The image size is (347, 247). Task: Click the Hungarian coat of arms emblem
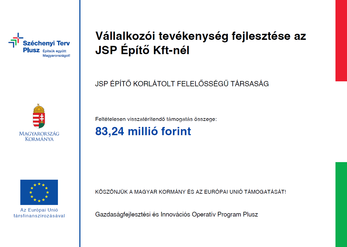click(x=39, y=116)
